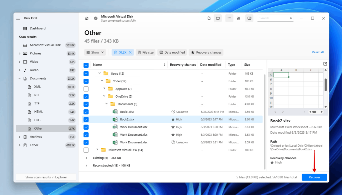Toggle the select-all checkbox in header
The width and height of the screenshot is (342, 195).
[86, 65]
